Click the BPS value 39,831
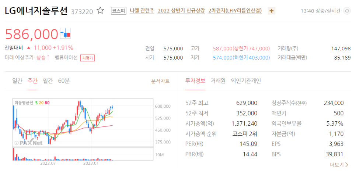 tap(335, 154)
